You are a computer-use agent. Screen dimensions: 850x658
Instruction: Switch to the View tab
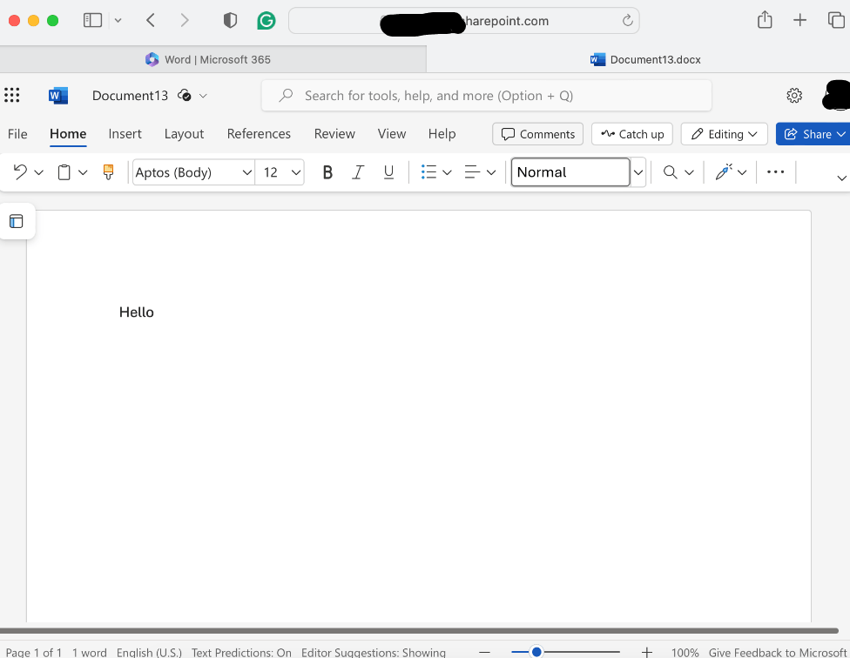click(391, 134)
